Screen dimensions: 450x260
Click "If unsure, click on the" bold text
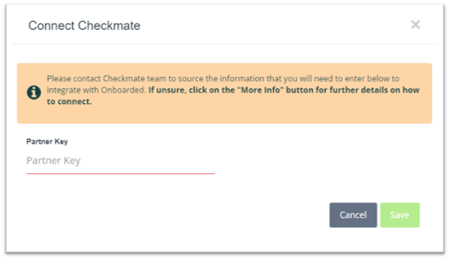[x=191, y=90]
